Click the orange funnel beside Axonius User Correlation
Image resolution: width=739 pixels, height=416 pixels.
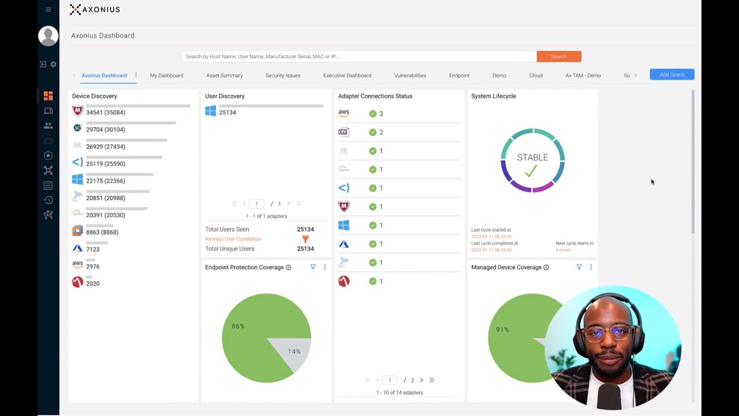click(305, 239)
